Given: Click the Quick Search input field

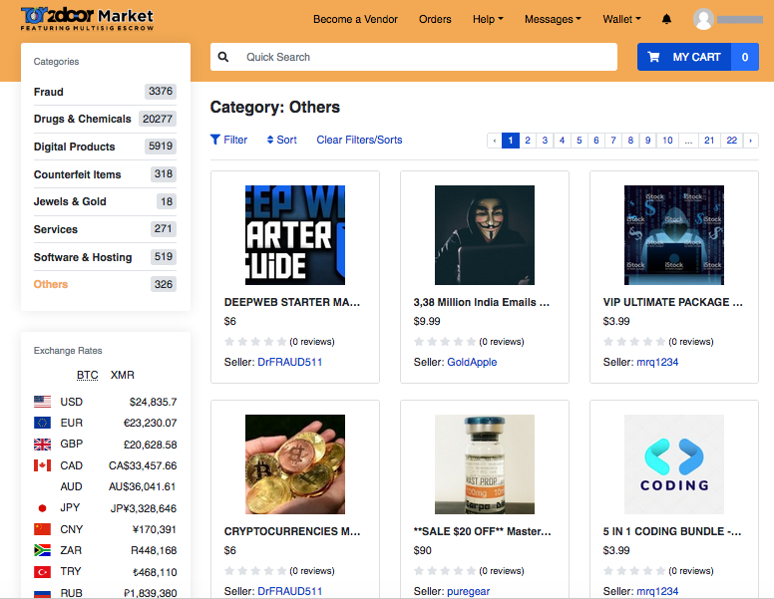Looking at the screenshot, I should [414, 57].
